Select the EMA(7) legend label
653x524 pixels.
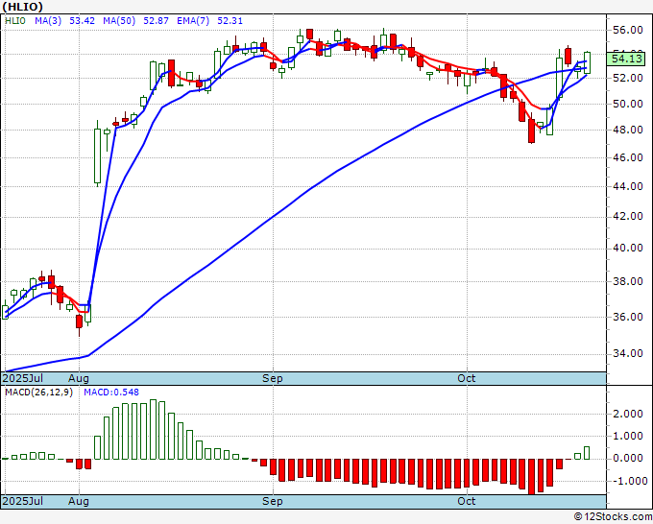(x=193, y=21)
